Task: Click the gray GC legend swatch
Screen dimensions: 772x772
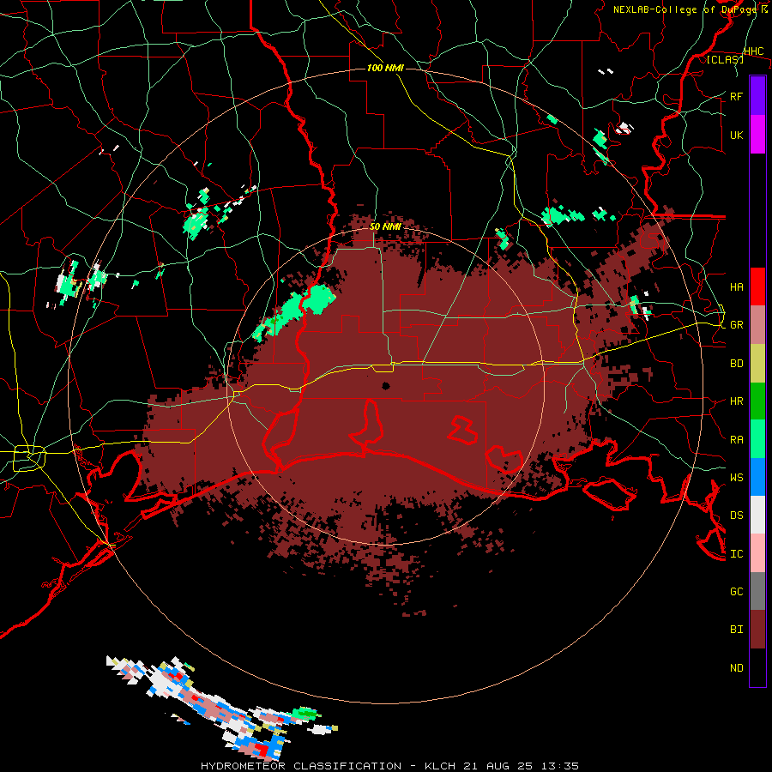Action: pyautogui.click(x=757, y=591)
